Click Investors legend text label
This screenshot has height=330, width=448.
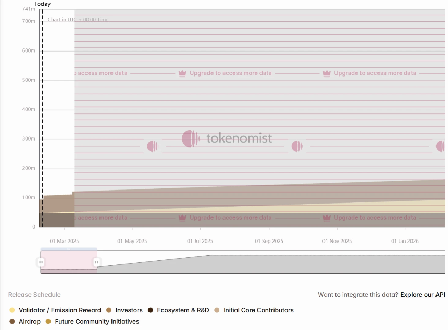coord(129,310)
